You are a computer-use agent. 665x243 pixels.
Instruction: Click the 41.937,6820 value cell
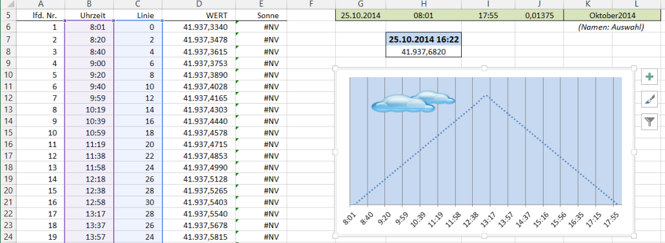(423, 51)
